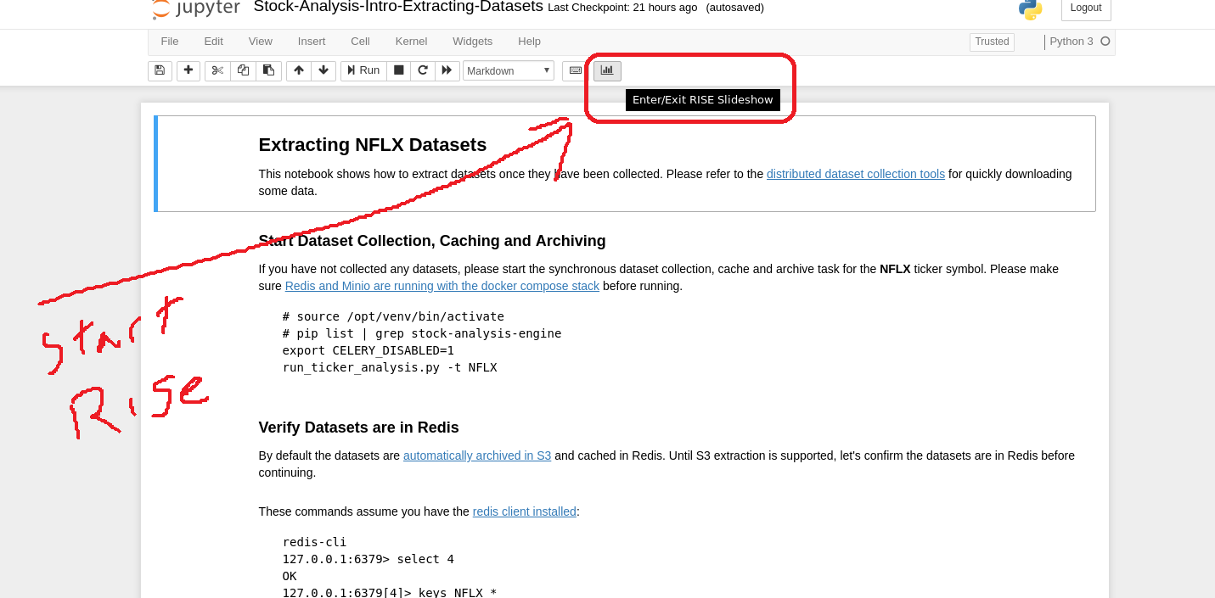Screen dimensions: 1215x598
Task: Open the View menu
Action: 261,41
